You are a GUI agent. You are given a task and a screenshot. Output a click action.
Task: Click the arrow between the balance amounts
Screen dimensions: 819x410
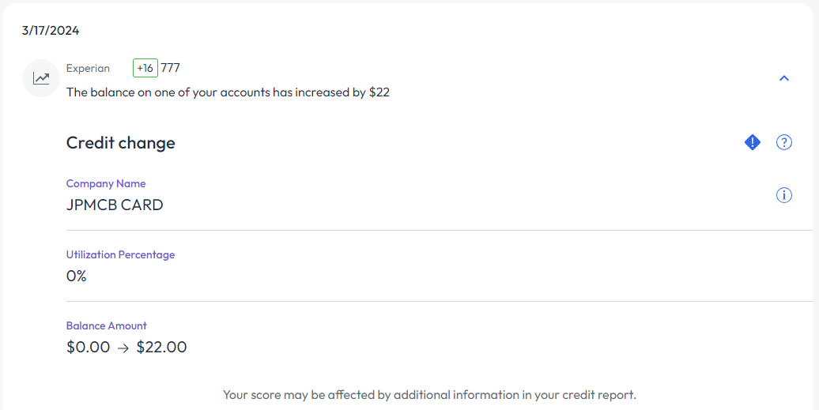[x=123, y=348]
